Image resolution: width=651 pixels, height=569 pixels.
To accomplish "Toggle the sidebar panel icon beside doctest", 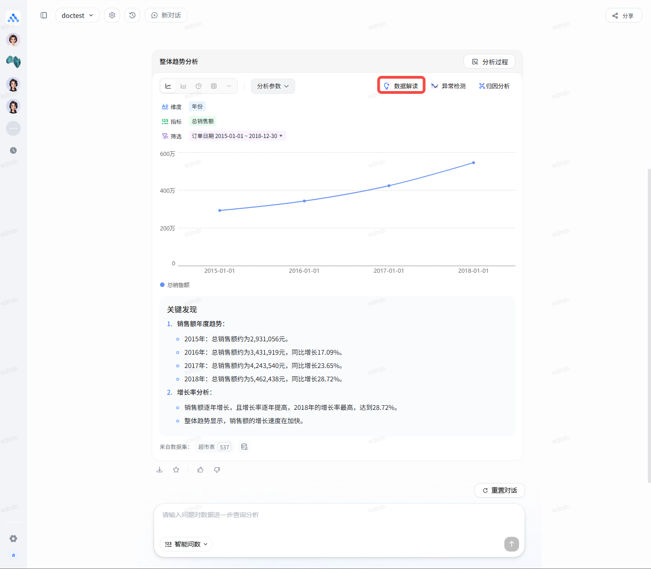I will point(44,15).
